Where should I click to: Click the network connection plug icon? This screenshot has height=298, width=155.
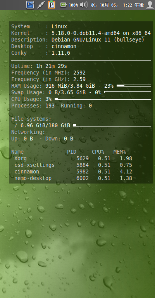(41, 5)
